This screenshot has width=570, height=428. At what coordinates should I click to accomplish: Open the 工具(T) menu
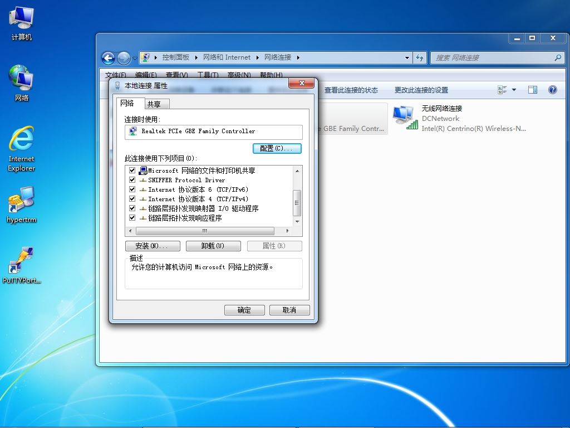coord(208,75)
